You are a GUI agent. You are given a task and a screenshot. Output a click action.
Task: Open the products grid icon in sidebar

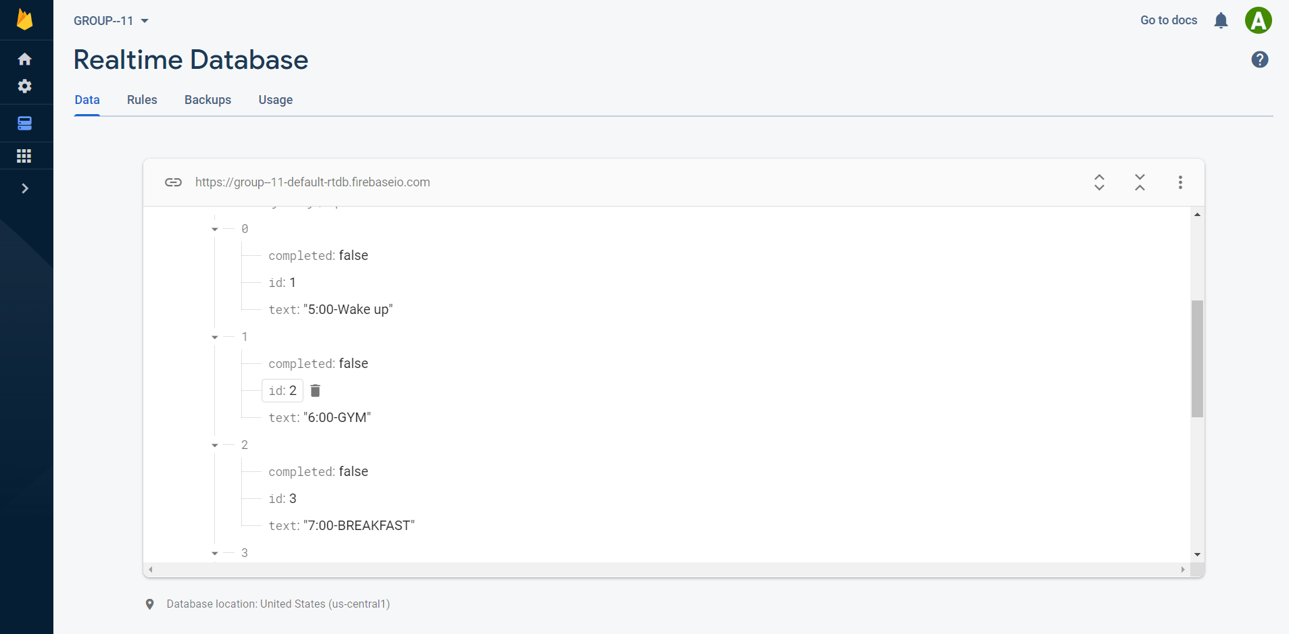(x=25, y=155)
